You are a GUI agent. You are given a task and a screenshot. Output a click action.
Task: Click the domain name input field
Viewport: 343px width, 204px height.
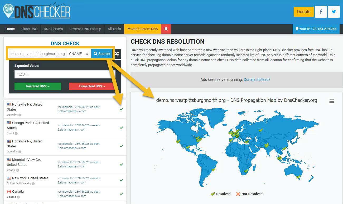pos(38,54)
